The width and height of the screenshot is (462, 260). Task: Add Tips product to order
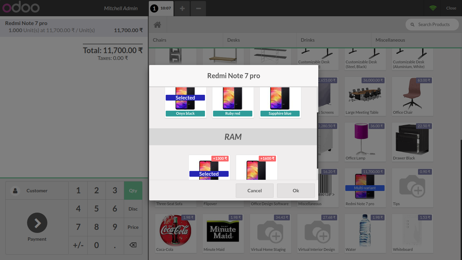click(413, 188)
